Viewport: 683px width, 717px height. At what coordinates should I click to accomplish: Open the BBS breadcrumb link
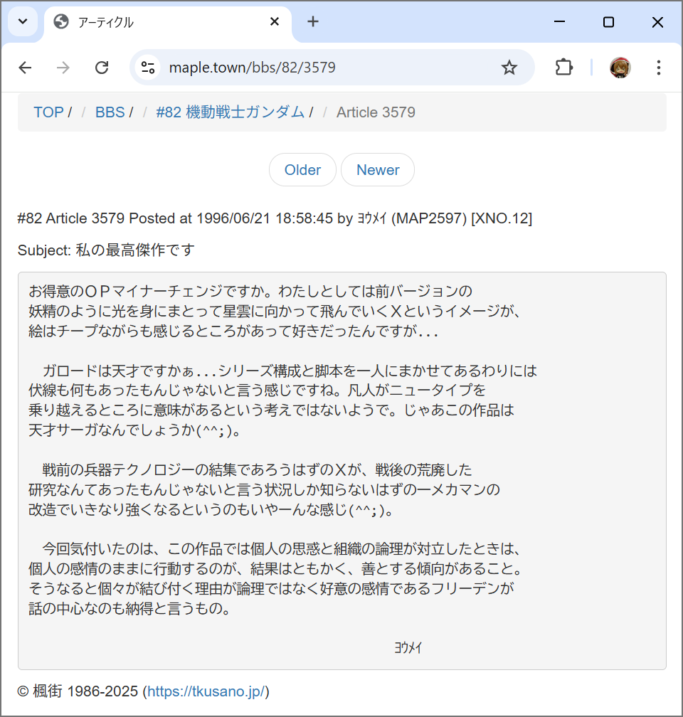[110, 112]
